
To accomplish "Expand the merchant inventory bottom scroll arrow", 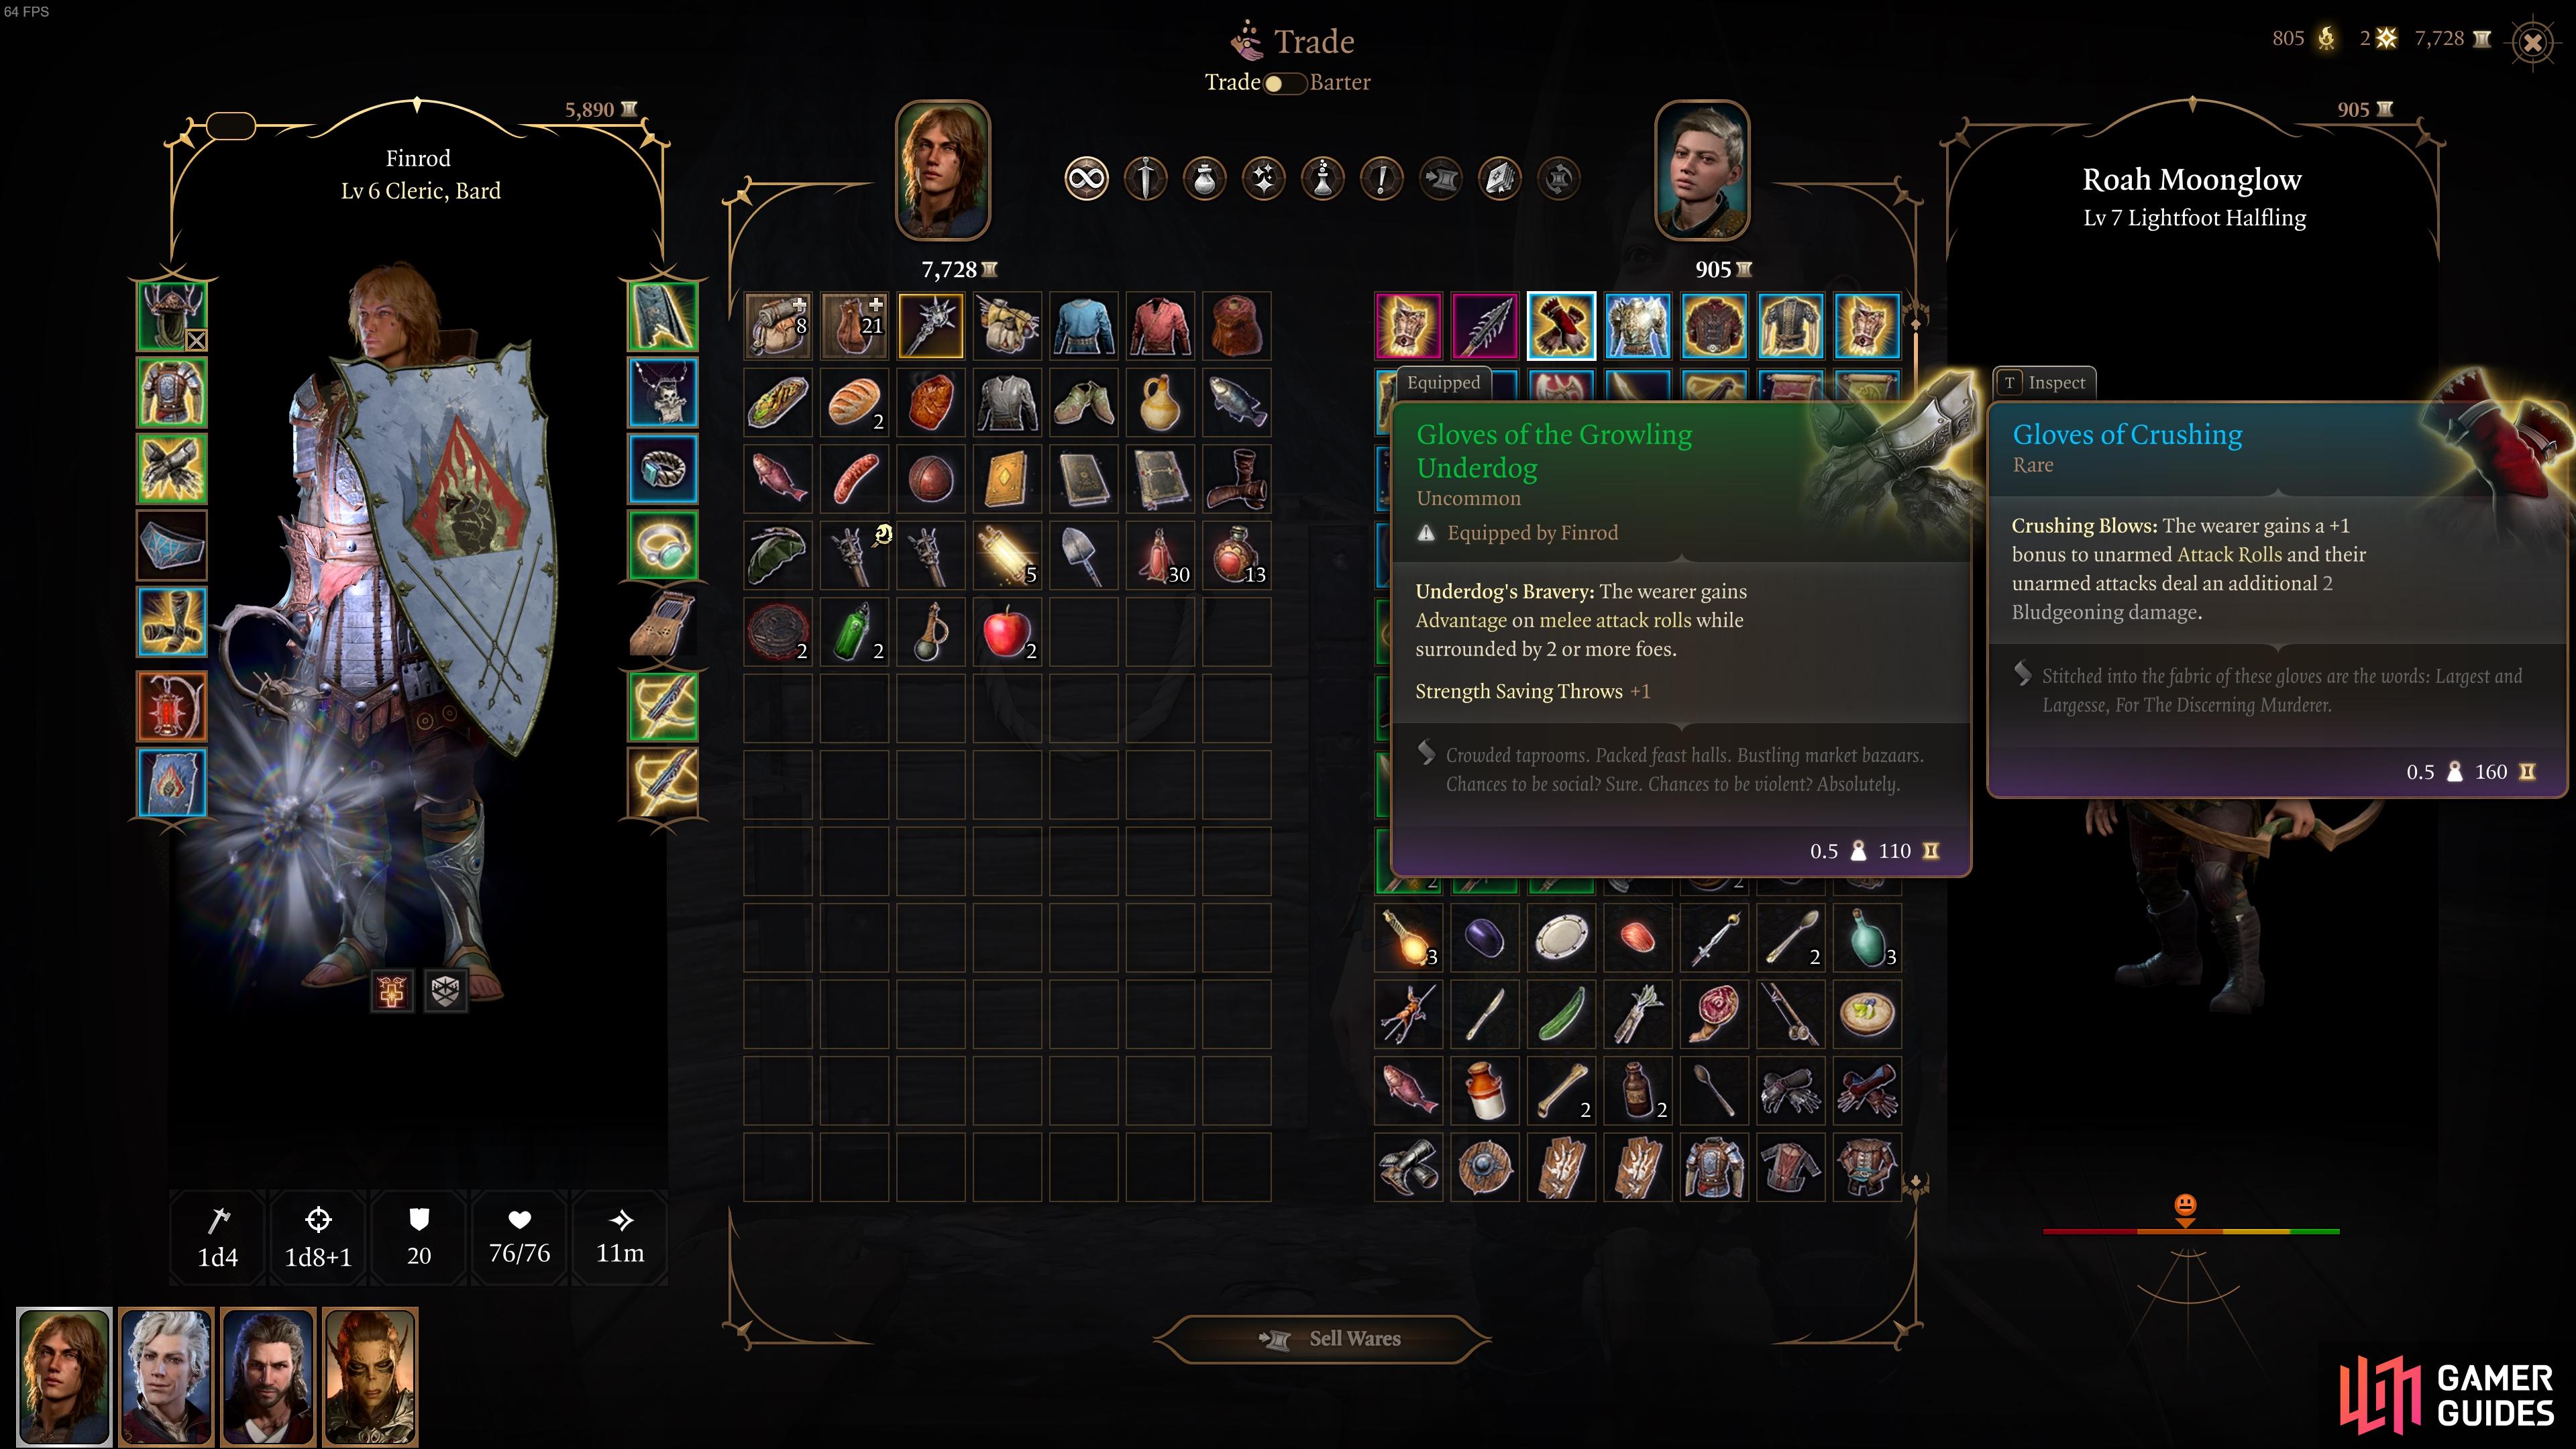I will click(x=1916, y=1183).
